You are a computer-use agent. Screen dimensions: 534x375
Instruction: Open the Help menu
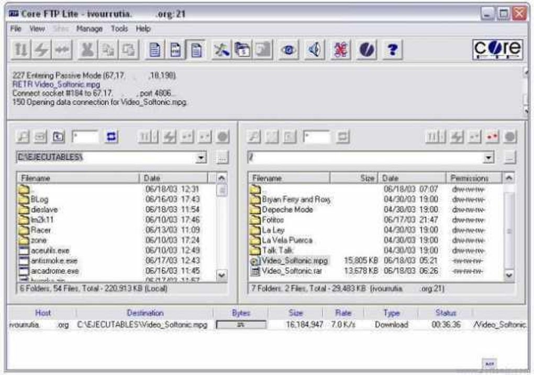[143, 29]
